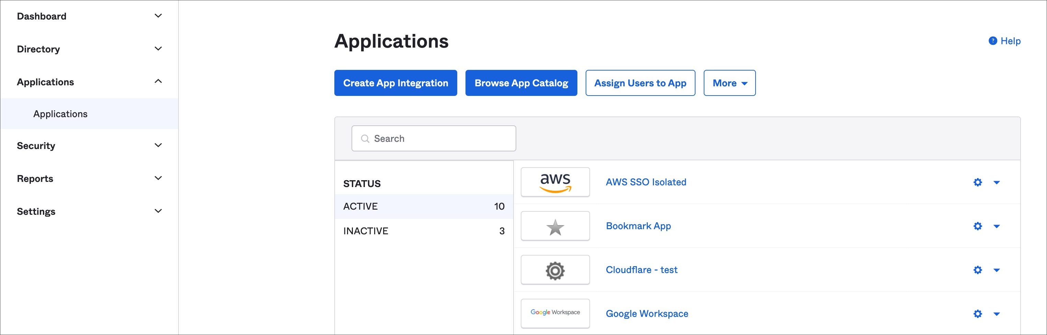Click Create App Integration button
The height and width of the screenshot is (335, 1047).
pos(395,83)
